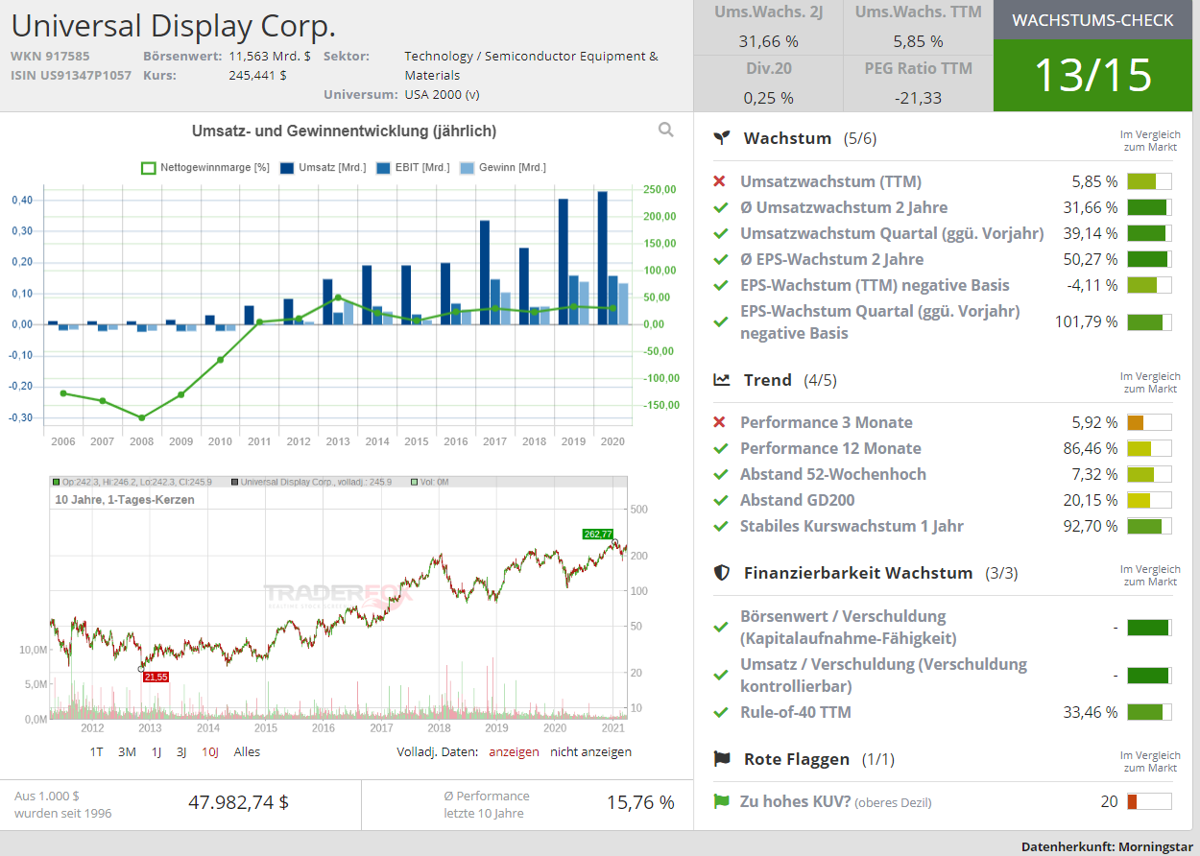This screenshot has width=1200, height=856.
Task: Click nicht anzeigen for Volladj. Daten
Action: (590, 751)
